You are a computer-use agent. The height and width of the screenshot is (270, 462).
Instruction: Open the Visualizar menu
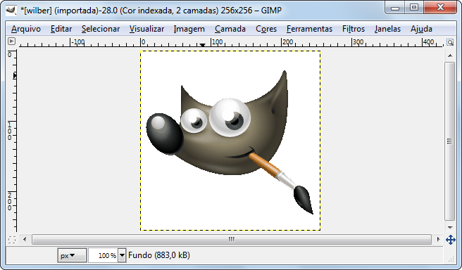146,29
